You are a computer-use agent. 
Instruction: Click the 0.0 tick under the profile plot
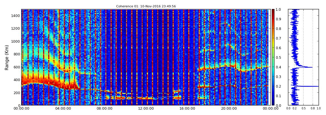288,109
